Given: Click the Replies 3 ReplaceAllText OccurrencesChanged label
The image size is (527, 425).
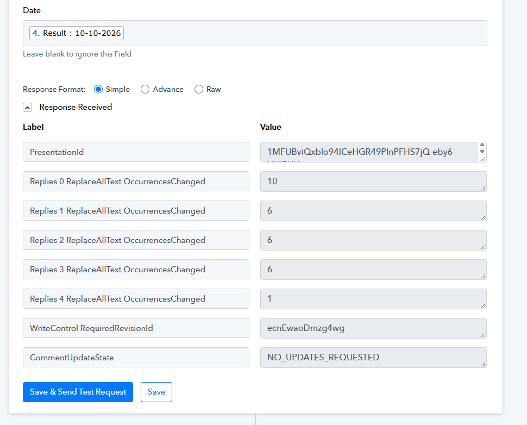Looking at the screenshot, I should coord(136,270).
